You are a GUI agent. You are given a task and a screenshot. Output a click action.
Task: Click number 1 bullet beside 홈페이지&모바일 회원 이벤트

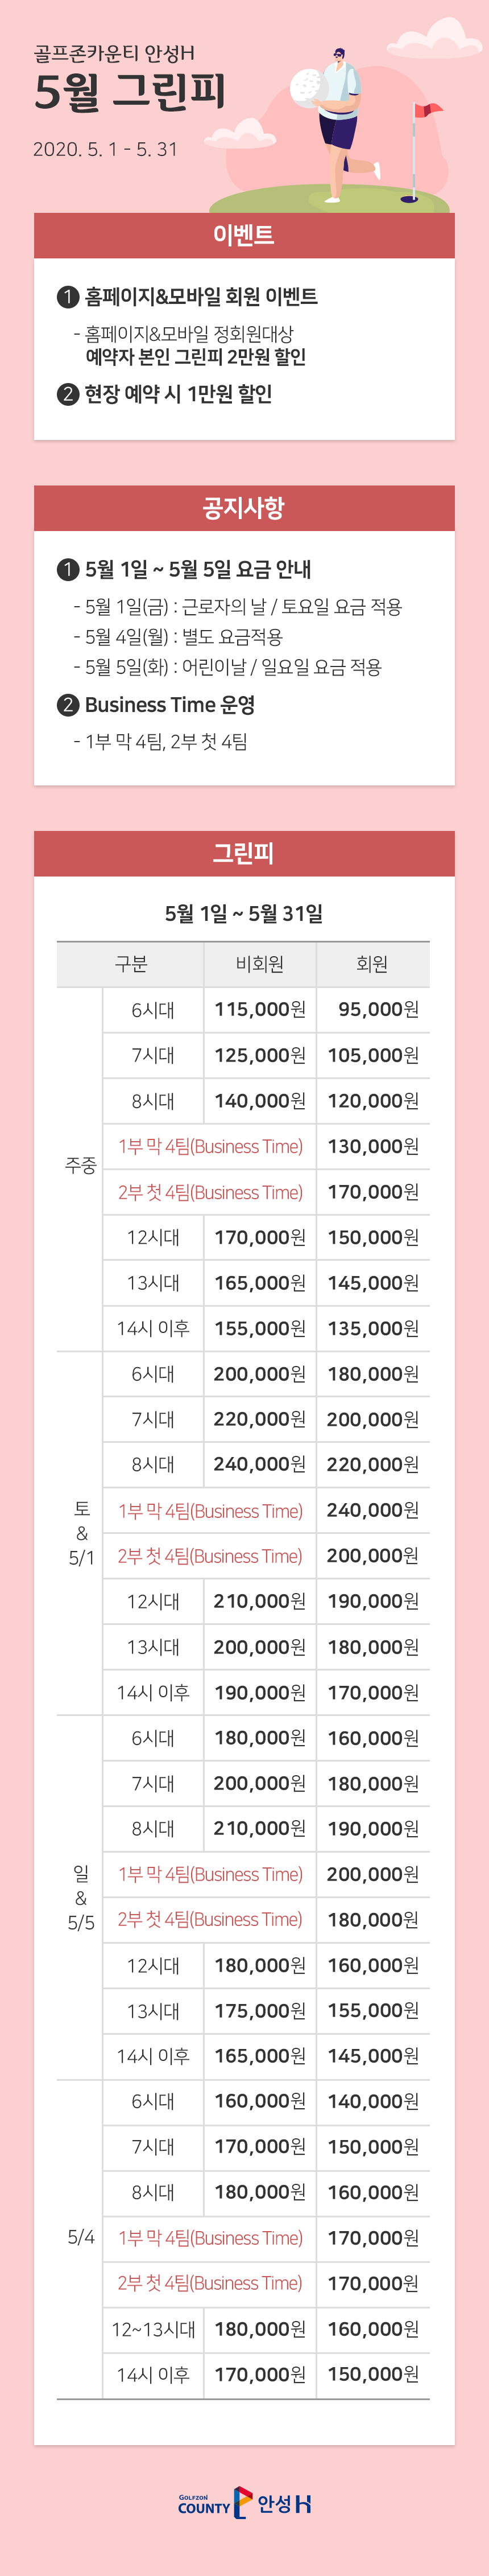(x=68, y=296)
